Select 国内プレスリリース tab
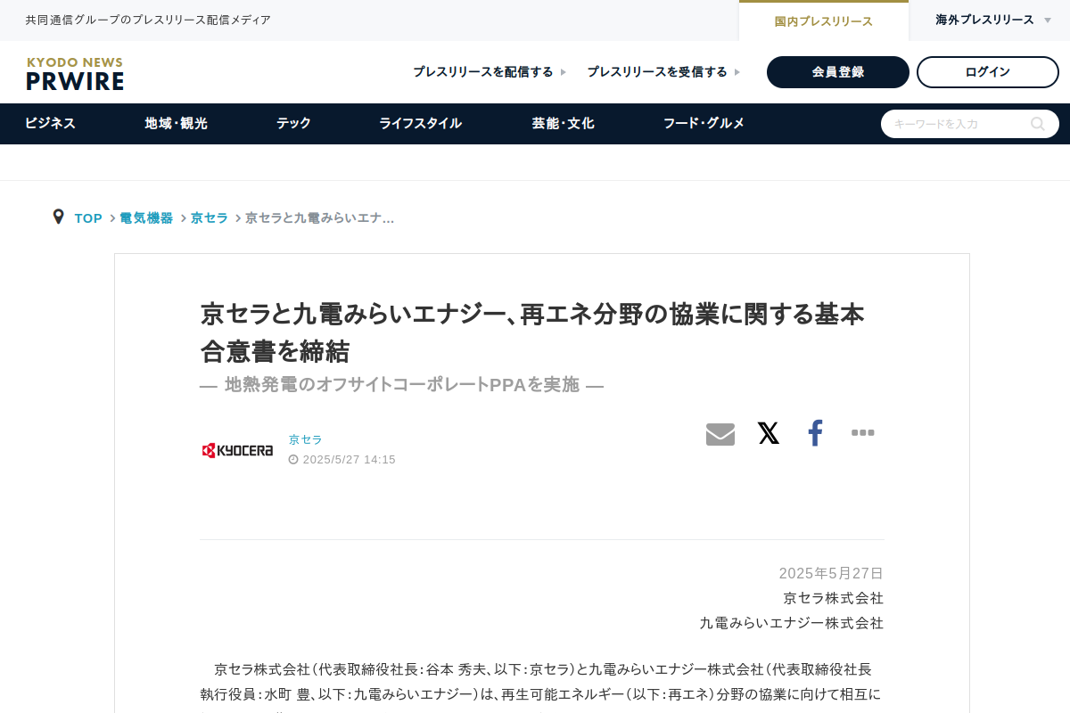1070x713 pixels. pos(824,21)
